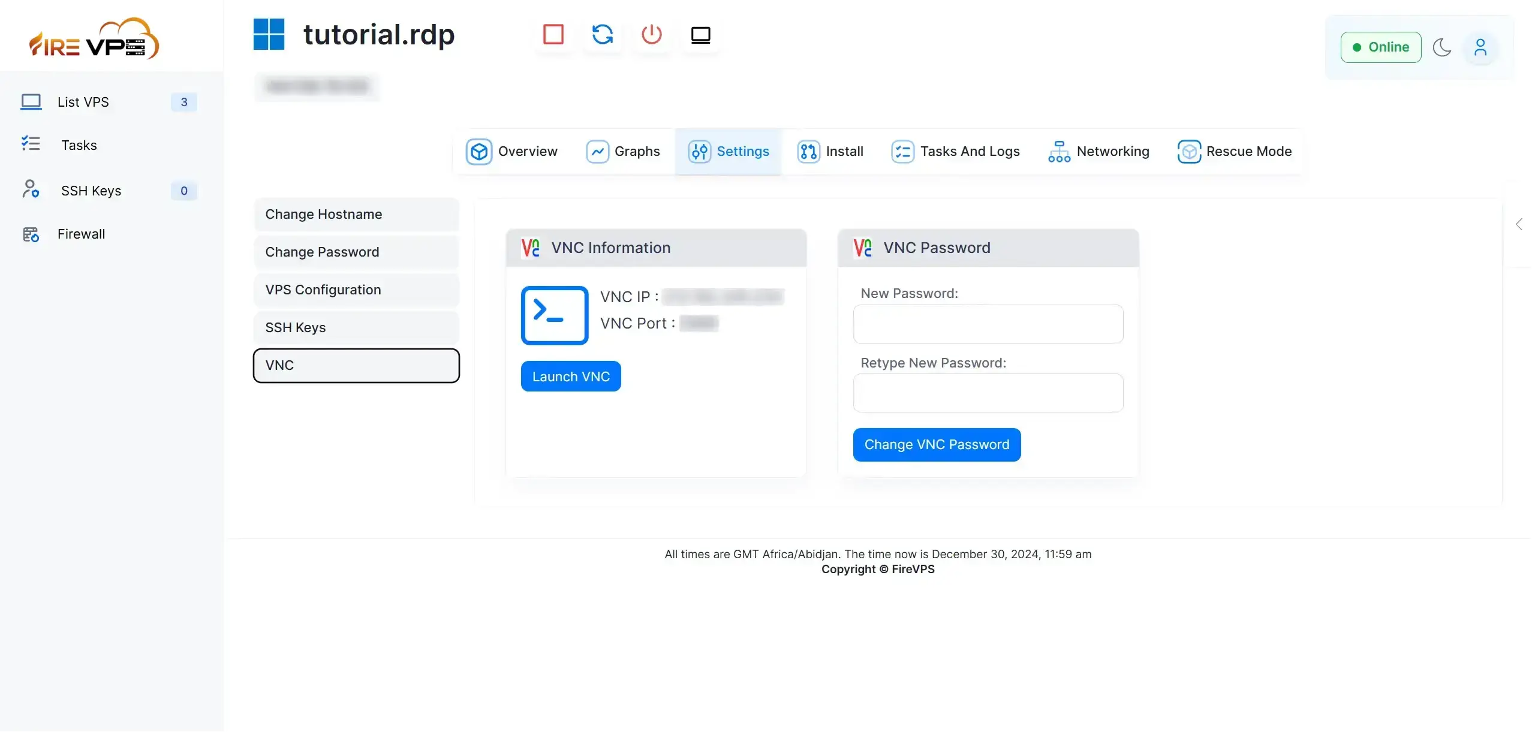1532x732 pixels.
Task: Select Change Hostname in settings menu
Action: (x=356, y=214)
